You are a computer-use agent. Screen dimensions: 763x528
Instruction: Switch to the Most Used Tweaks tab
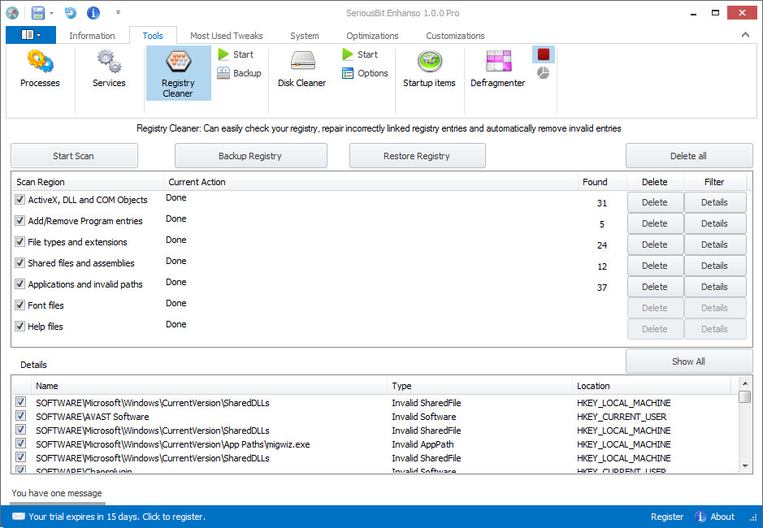226,36
